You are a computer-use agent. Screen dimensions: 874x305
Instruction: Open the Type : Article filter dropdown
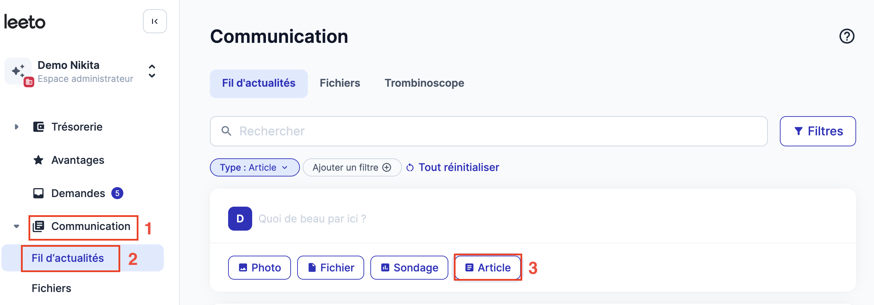pyautogui.click(x=255, y=167)
